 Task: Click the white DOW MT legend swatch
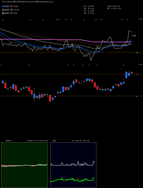(x=3, y=10)
